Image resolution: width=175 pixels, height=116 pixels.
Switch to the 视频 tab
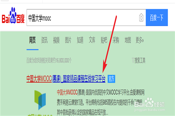(56, 40)
